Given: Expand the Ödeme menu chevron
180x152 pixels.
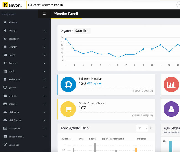Looking at the screenshot, I should [x=45, y=104].
